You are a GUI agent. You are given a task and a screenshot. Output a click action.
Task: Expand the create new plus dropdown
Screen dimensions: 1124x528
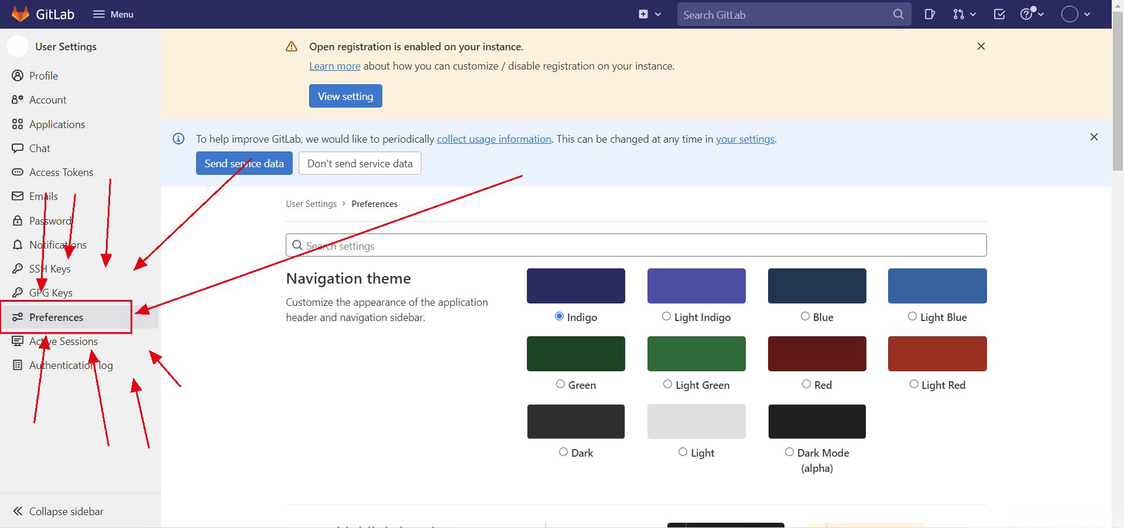point(649,15)
